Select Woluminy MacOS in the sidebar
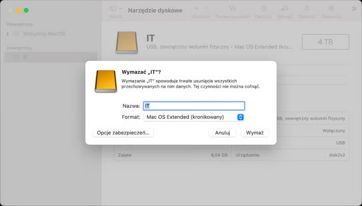 (44, 34)
